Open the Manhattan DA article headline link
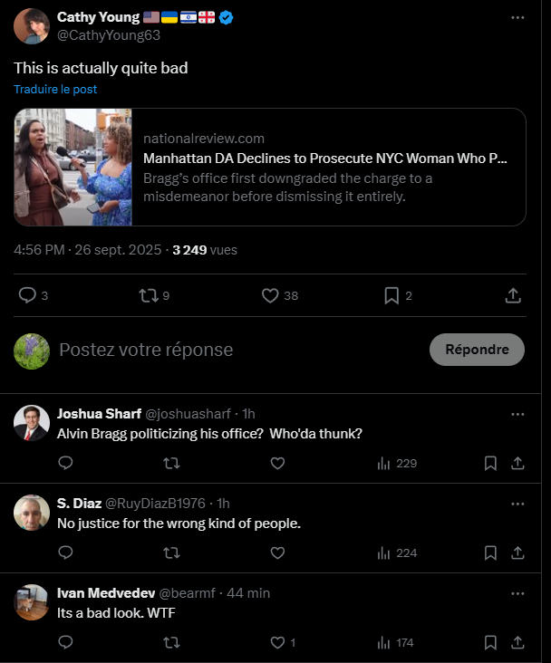This screenshot has height=663, width=551. click(325, 158)
